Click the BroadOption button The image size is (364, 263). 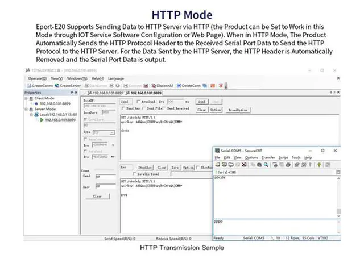[x=237, y=110]
